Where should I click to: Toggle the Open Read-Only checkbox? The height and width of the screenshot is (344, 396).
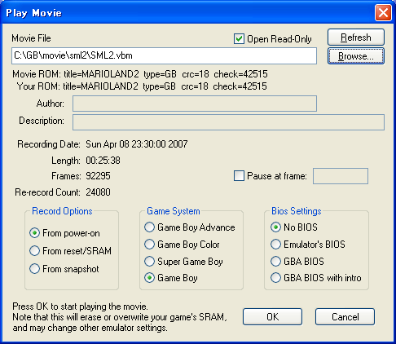click(239, 39)
